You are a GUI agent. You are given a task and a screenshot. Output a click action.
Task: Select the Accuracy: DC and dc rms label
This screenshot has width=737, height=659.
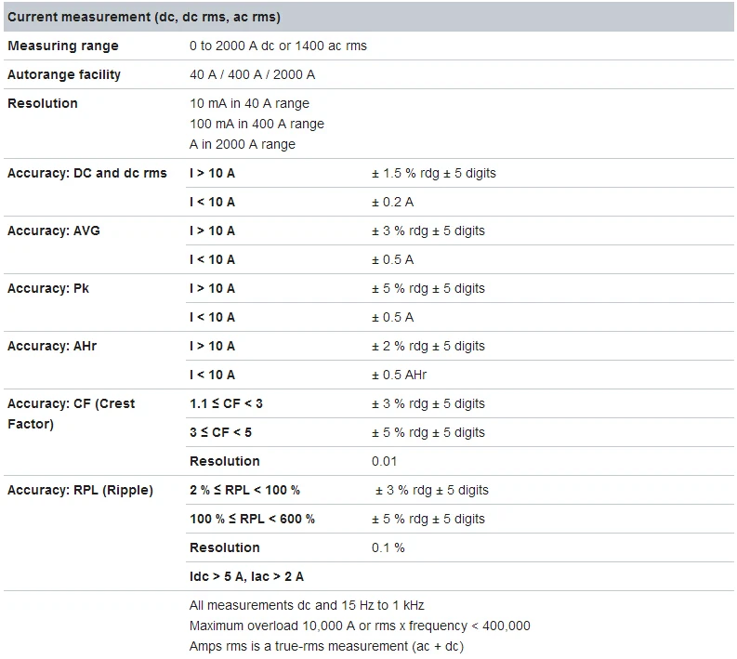click(87, 173)
